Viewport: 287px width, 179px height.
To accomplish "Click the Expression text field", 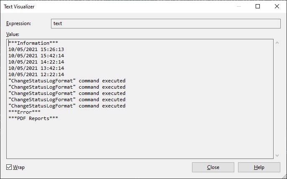I will point(166,23).
